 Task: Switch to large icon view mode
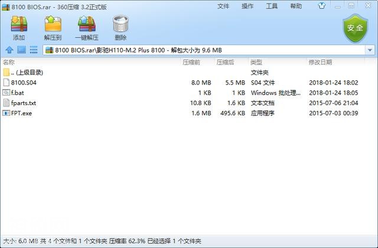coord(21,50)
